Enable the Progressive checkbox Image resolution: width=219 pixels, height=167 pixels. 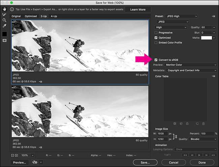pos(156,33)
